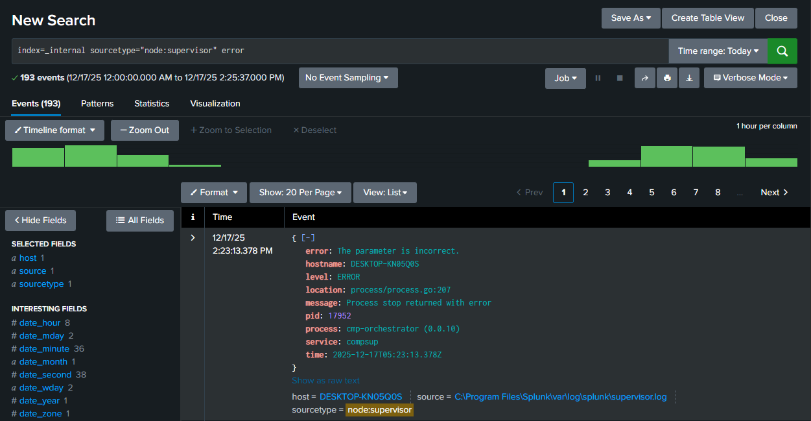
Task: Open the host selected field
Action: (x=28, y=258)
